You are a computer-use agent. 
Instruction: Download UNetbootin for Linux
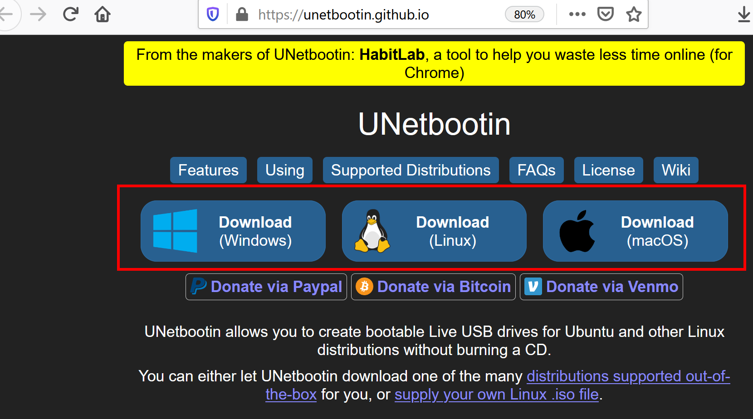click(x=434, y=231)
